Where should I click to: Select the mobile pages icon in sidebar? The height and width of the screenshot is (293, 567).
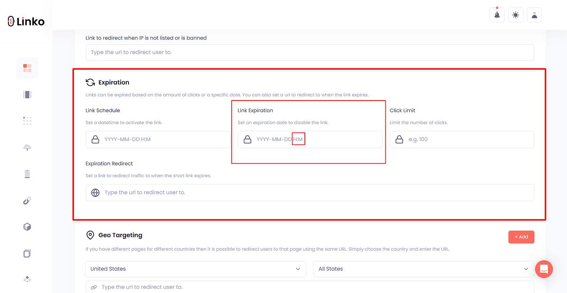[27, 174]
